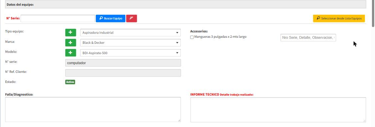Open Tipo equipo dropdown Aspiradora Industrial
Viewport: 375px width, 127px height.
[130, 33]
